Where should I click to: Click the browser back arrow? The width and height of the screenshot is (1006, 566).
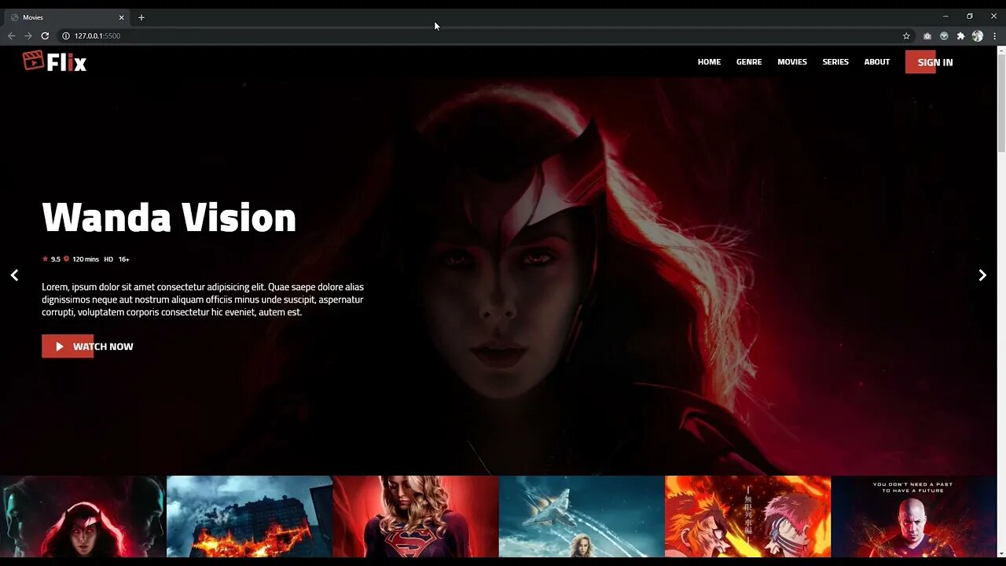(11, 35)
